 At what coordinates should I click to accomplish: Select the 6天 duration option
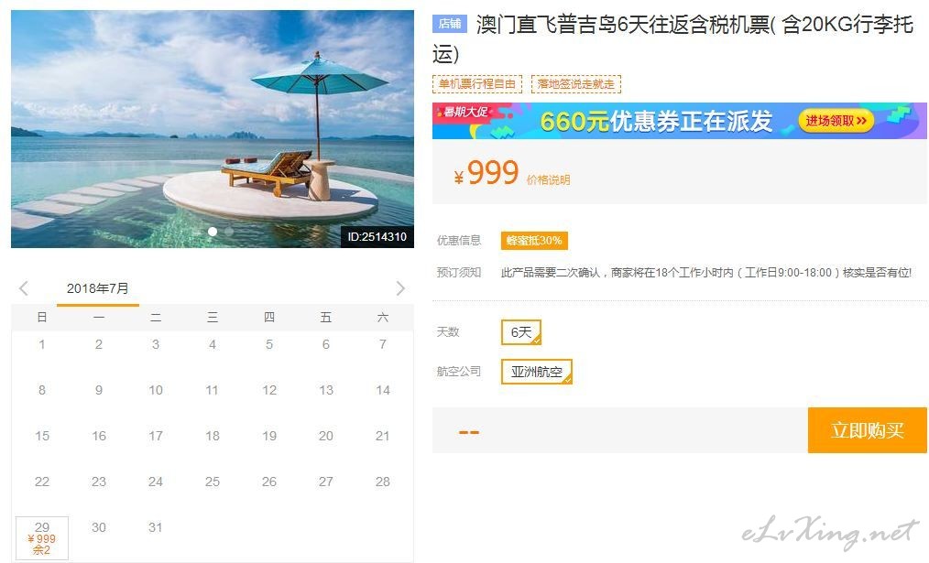521,332
